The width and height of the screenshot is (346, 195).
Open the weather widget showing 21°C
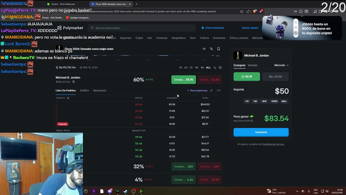point(276,191)
